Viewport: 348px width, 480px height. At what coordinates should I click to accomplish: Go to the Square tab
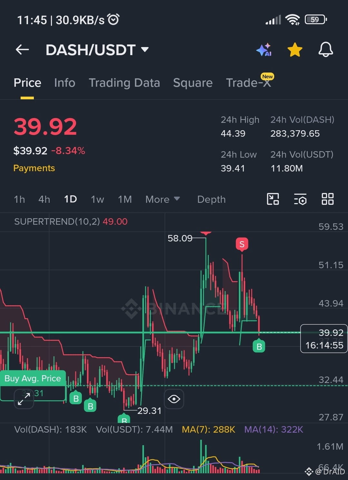coord(193,83)
